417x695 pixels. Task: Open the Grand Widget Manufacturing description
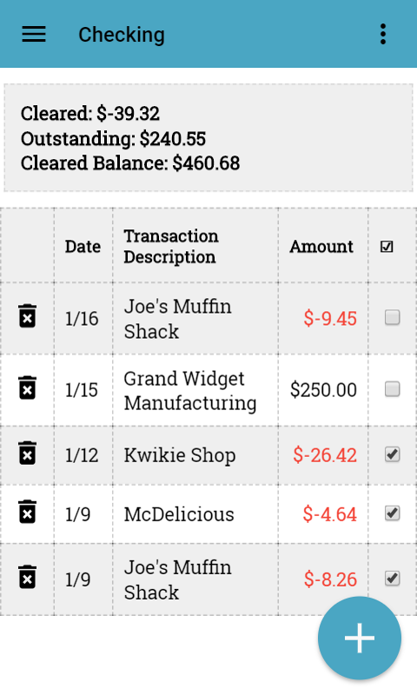click(x=190, y=390)
